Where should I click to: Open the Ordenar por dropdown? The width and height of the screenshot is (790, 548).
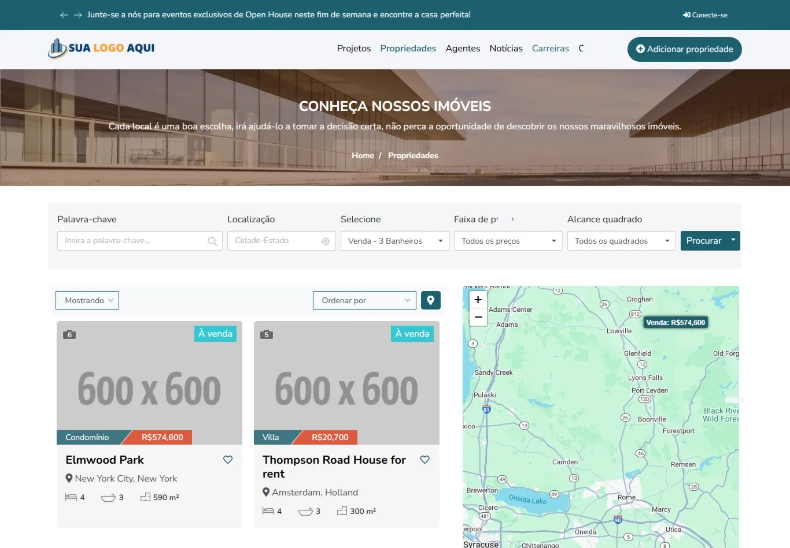(x=364, y=300)
